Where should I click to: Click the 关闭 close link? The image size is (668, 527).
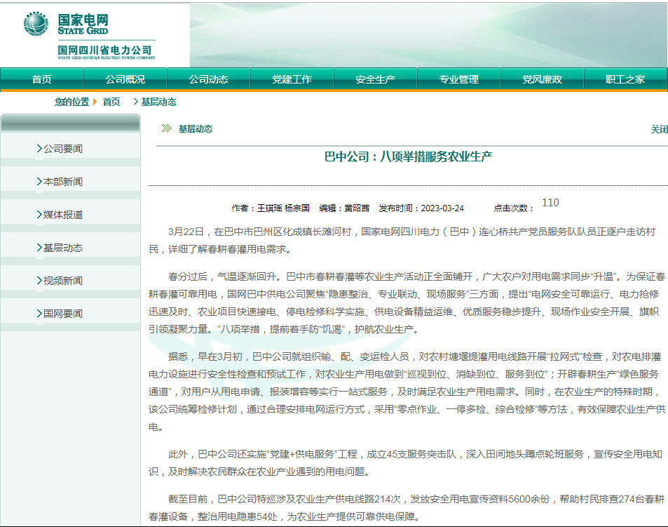click(x=659, y=129)
